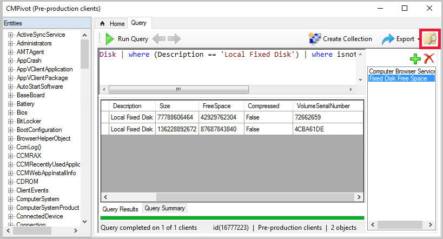Click the green plus add favorite icon

click(415, 59)
